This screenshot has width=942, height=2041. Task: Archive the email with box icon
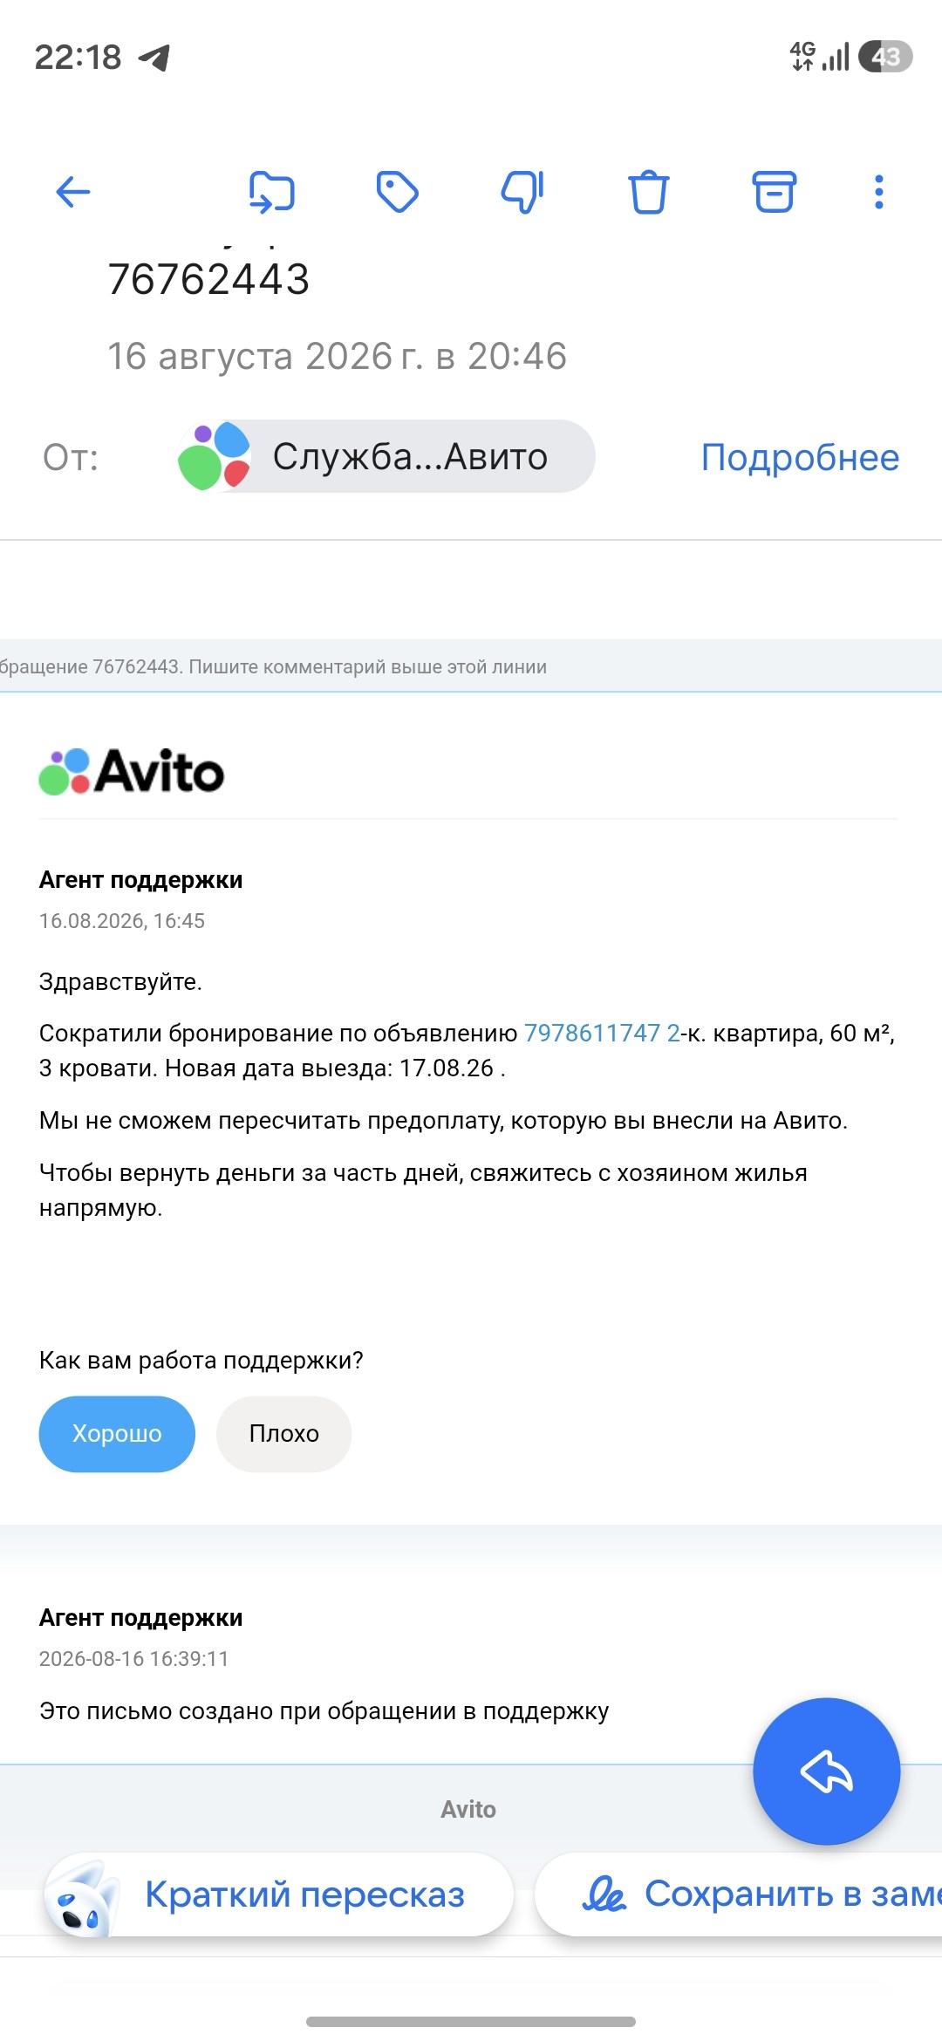point(774,192)
